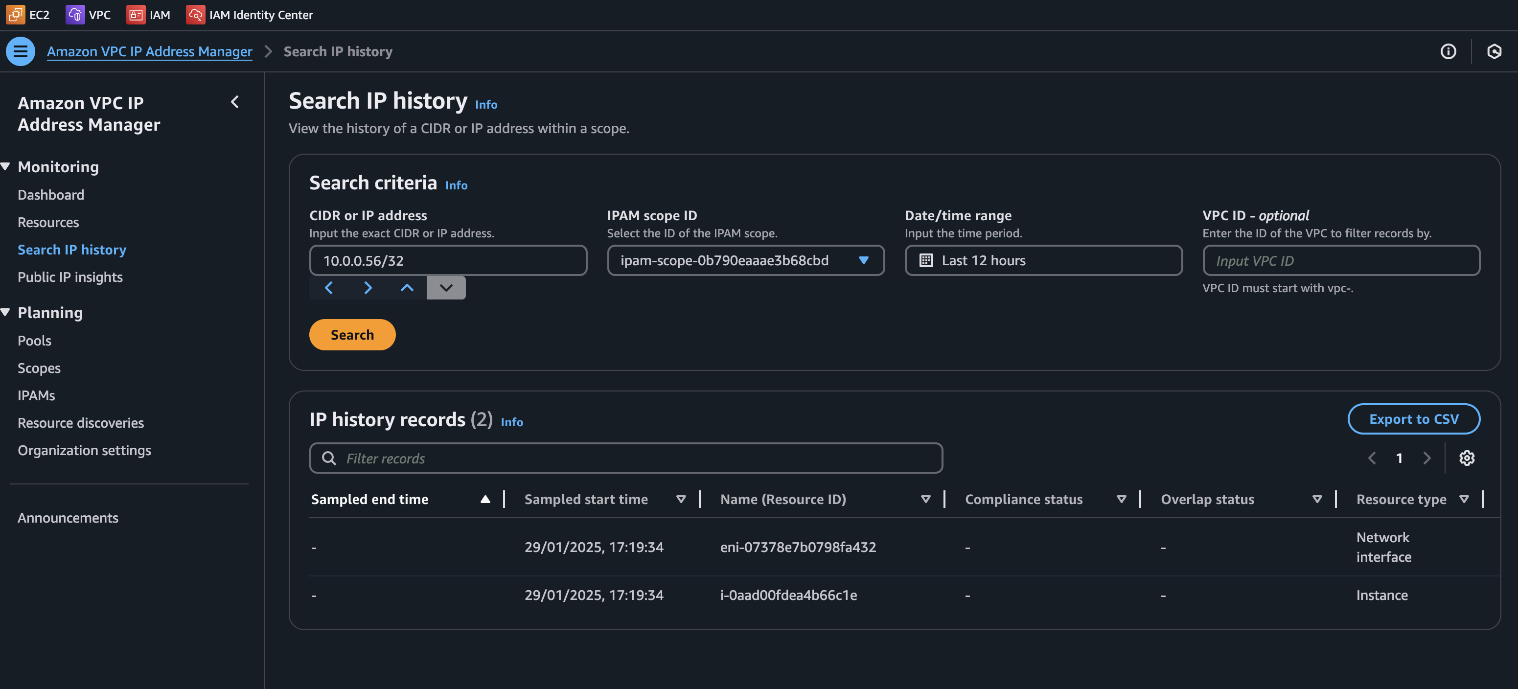This screenshot has height=689, width=1518.
Task: Open the Pools navigation item
Action: (x=34, y=341)
